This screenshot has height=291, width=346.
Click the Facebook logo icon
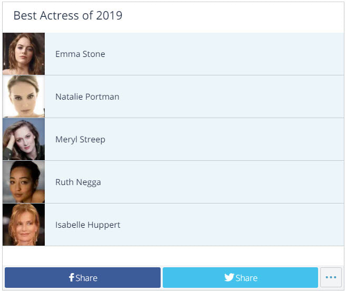[x=71, y=277]
